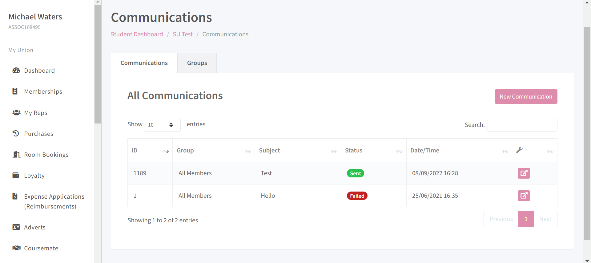Click the Room Bookings door icon

coord(16,154)
